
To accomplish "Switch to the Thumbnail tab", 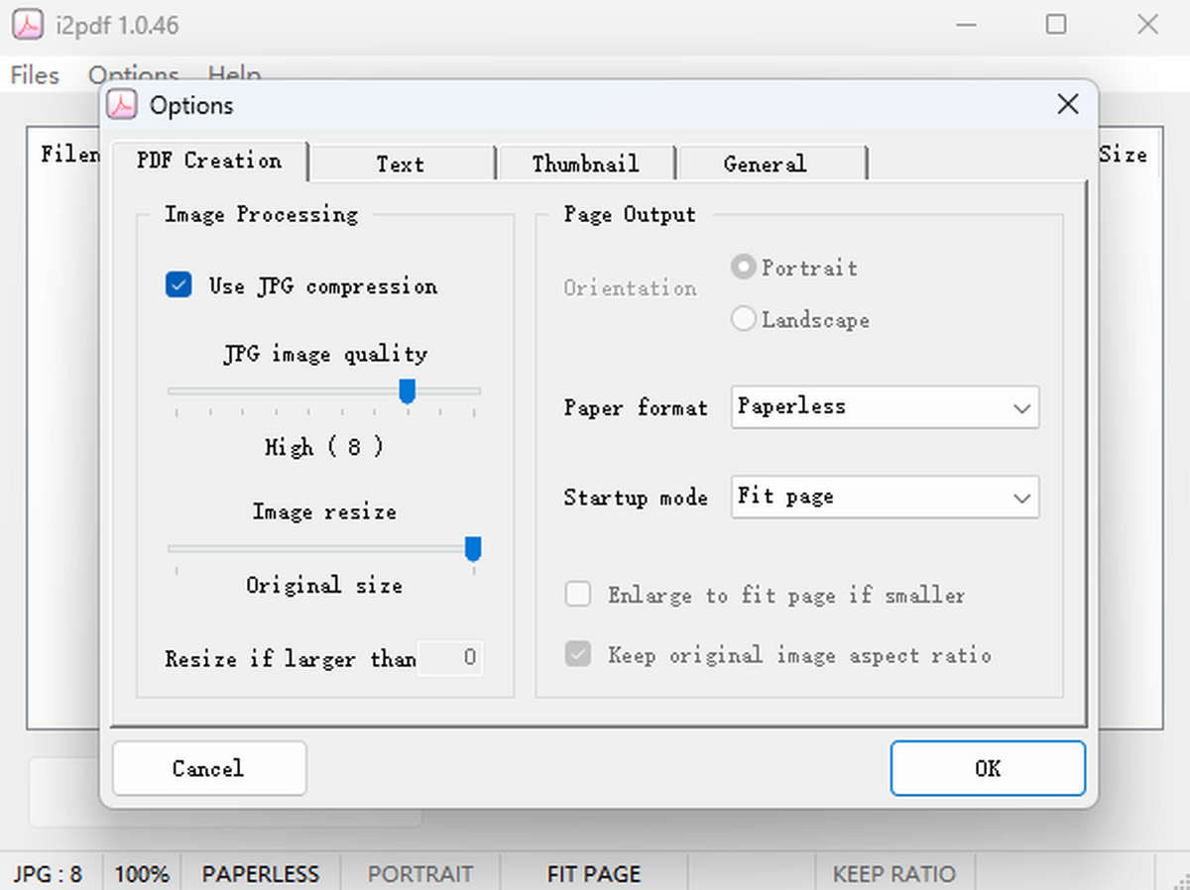I will pos(585,163).
